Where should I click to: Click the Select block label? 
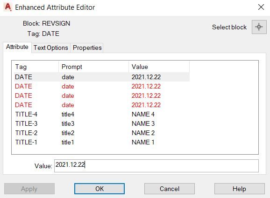[x=229, y=27]
